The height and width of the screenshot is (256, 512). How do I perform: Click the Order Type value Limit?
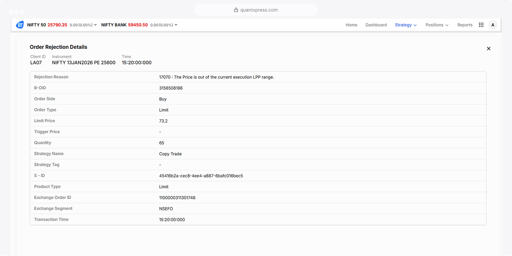[163, 110]
